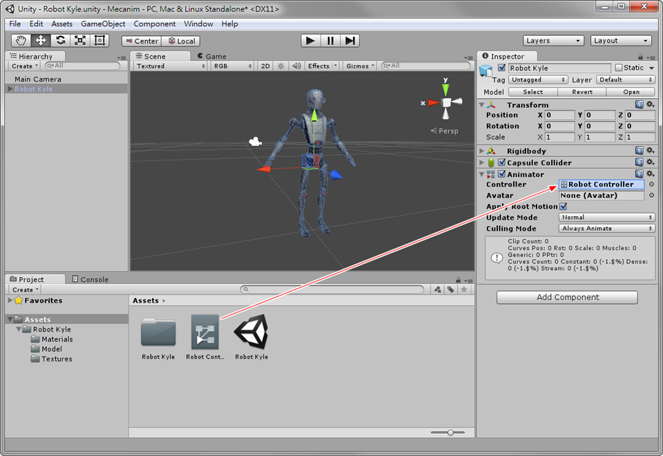Open Update Mode Normal dropdown
This screenshot has height=456, width=663.
[x=607, y=218]
